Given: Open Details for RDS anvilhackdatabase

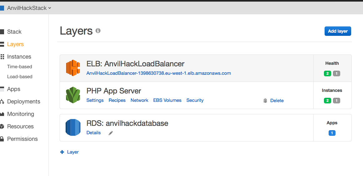Looking at the screenshot, I should pos(94,133).
